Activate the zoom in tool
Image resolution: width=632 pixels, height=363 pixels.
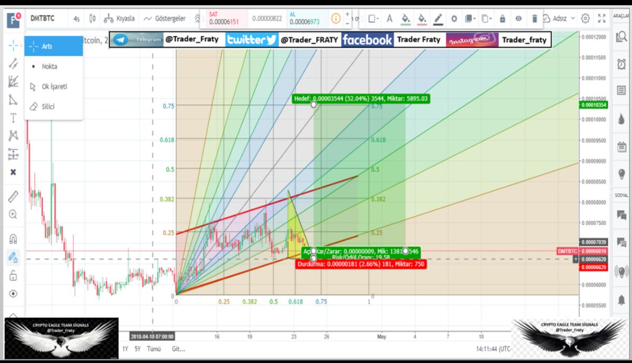[x=13, y=215]
